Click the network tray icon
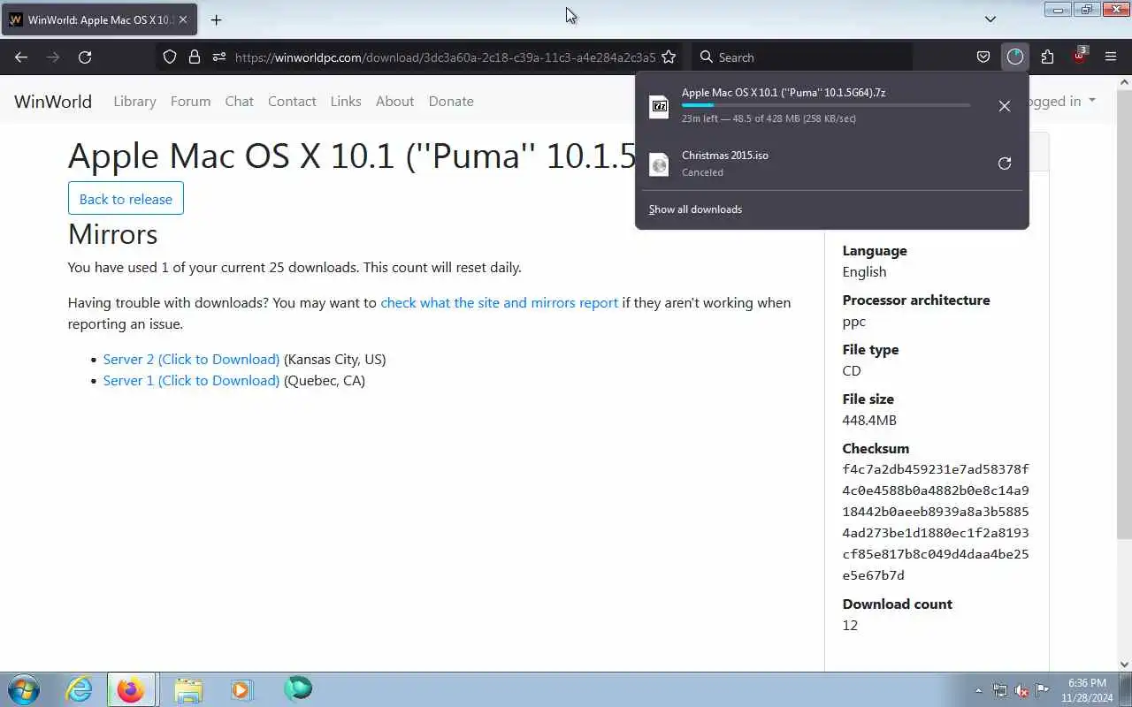The width and height of the screenshot is (1132, 707). click(999, 690)
